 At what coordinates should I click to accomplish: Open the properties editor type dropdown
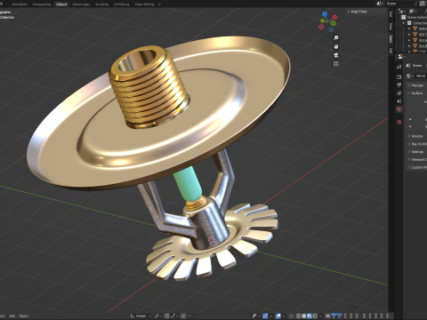pos(401,56)
